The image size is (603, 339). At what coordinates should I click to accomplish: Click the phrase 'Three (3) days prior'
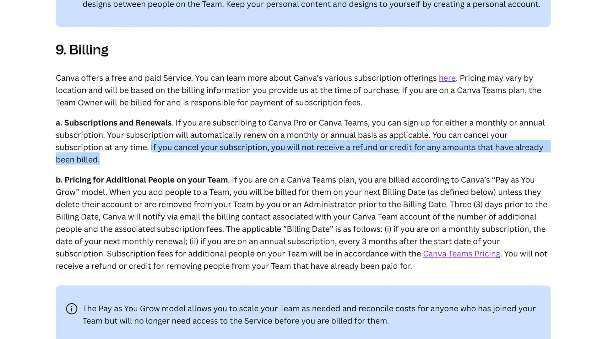486,205
